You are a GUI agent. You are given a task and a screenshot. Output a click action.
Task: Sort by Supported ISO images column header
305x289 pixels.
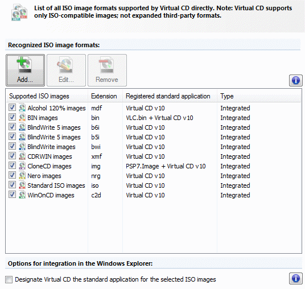[47, 96]
